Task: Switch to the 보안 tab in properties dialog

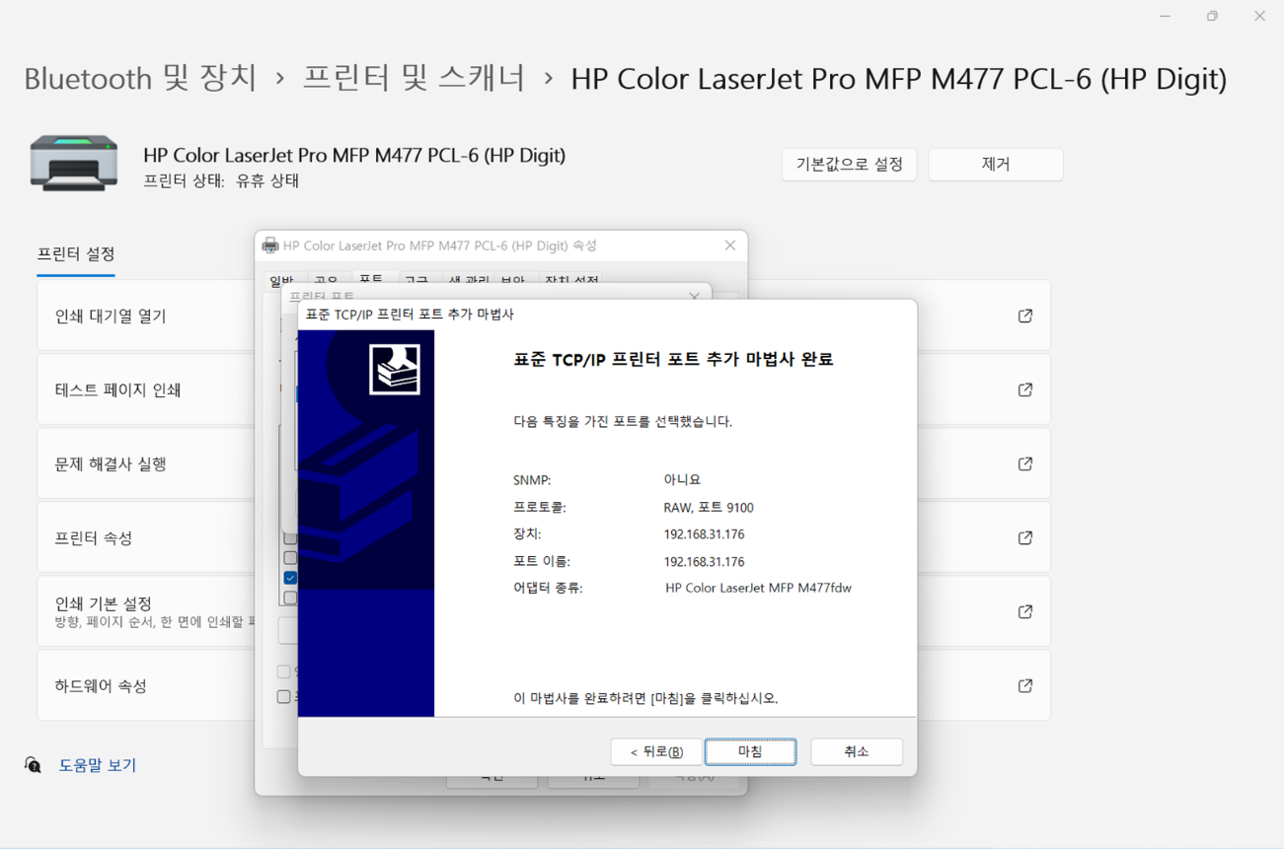Action: point(513,281)
